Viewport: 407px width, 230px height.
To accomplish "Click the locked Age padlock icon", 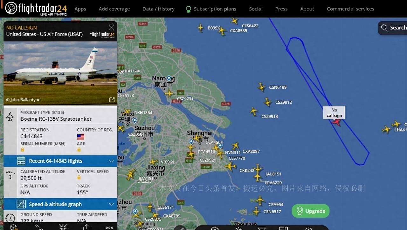I will tap(79, 150).
